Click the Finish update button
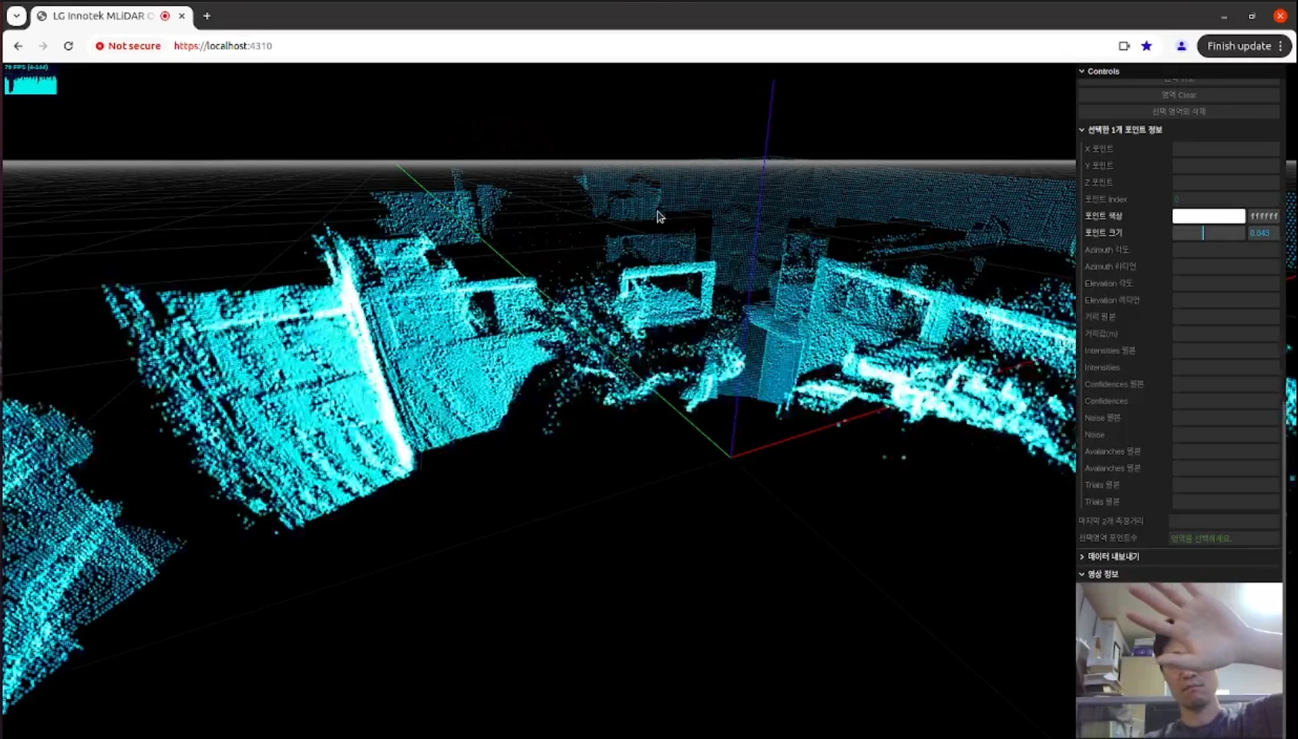This screenshot has width=1298, height=739. (x=1239, y=46)
